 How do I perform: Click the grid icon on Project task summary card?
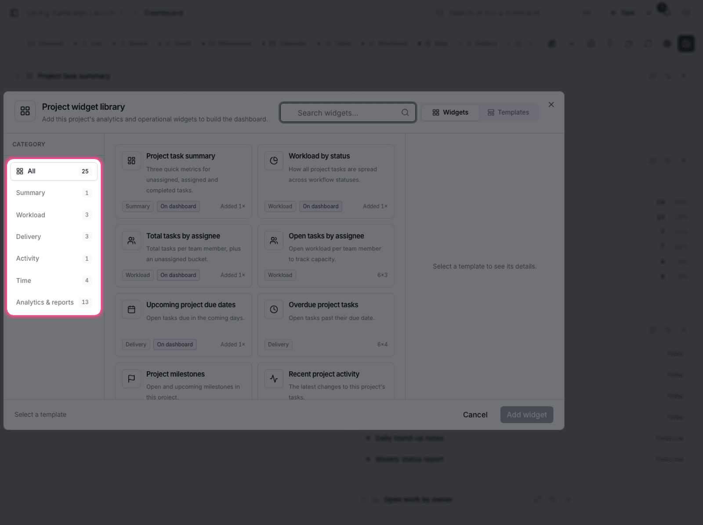pyautogui.click(x=131, y=161)
